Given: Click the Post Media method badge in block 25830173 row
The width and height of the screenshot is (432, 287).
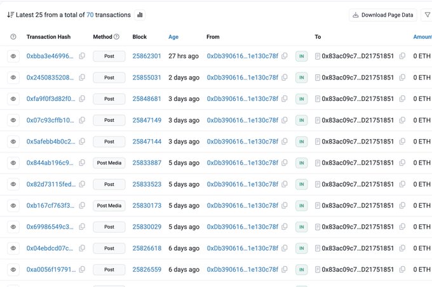Looking at the screenshot, I should point(109,206).
